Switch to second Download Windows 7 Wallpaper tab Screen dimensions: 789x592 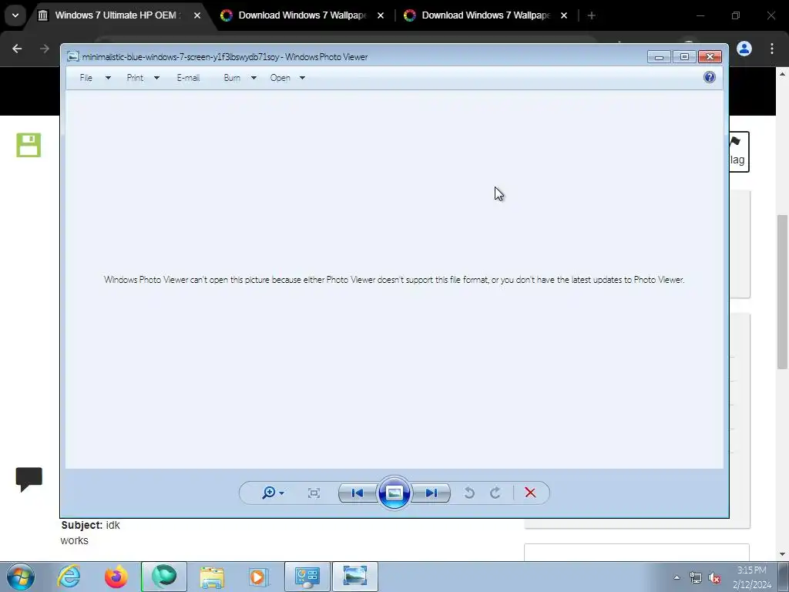(x=302, y=15)
